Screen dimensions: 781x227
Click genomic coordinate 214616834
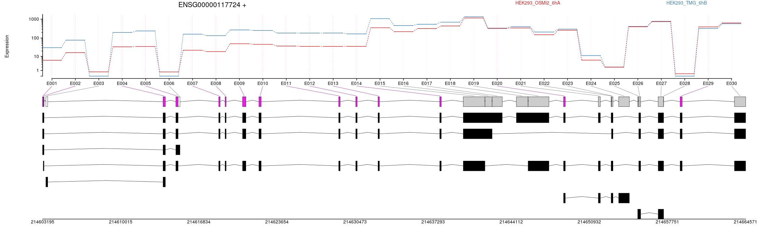click(199, 222)
